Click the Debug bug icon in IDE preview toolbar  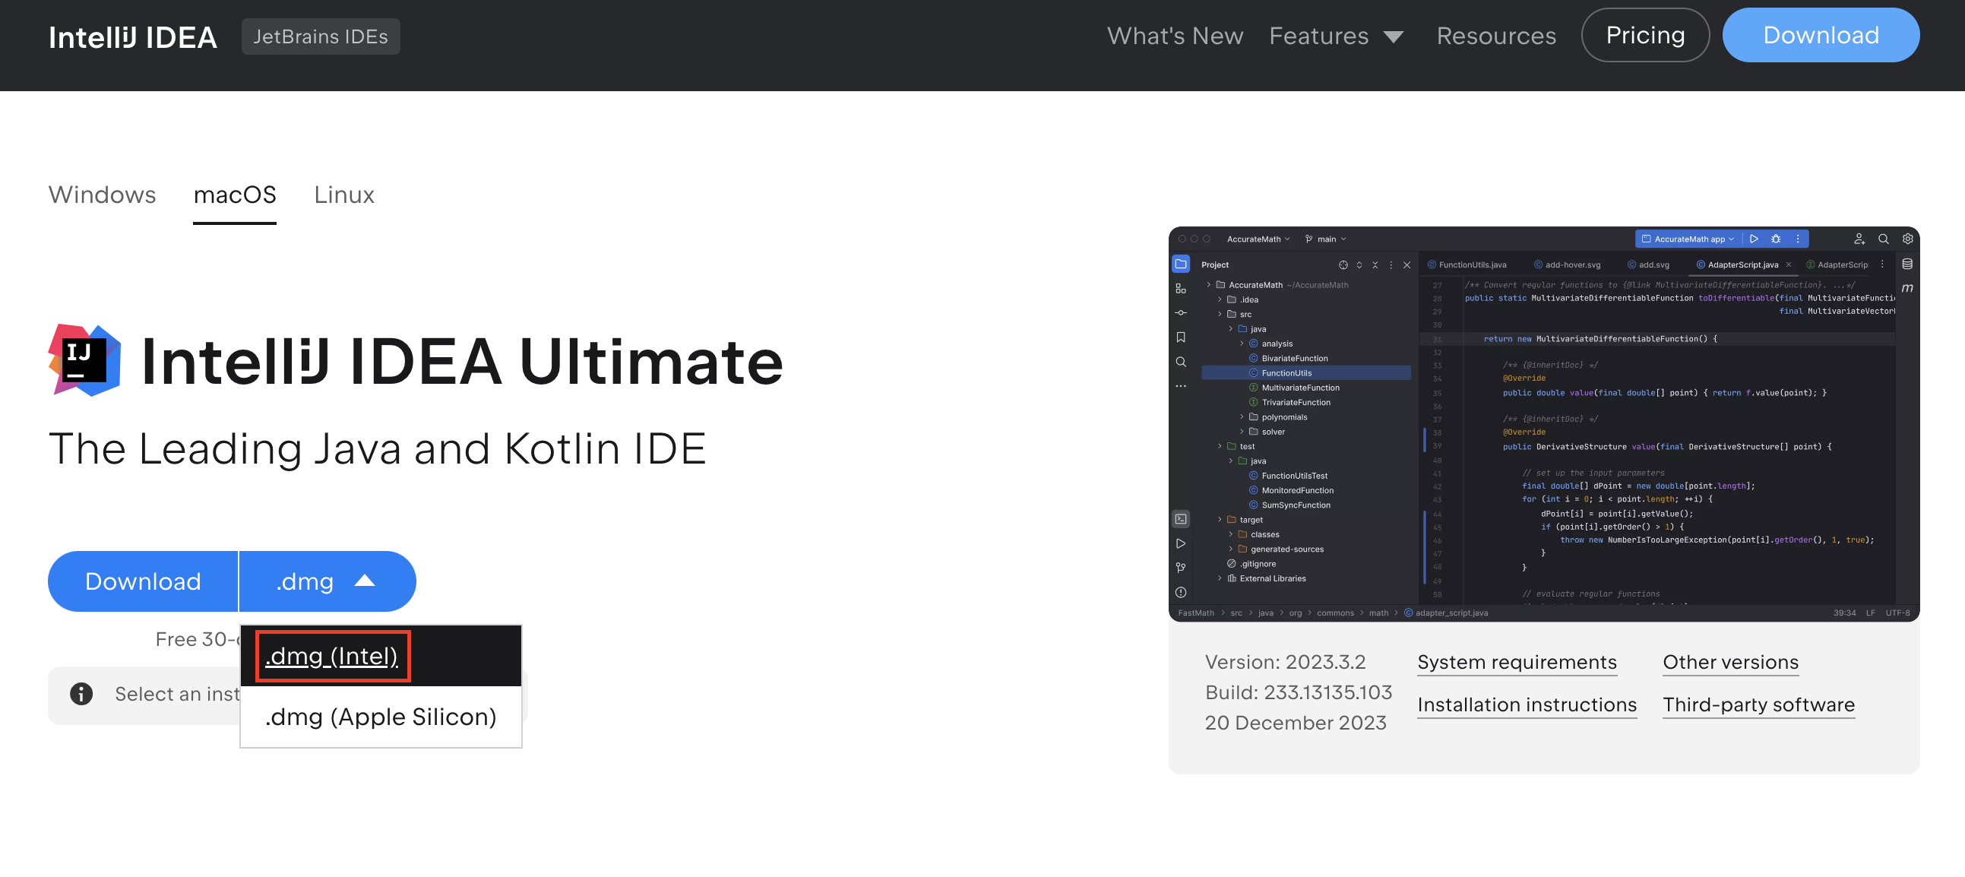pyautogui.click(x=1776, y=239)
